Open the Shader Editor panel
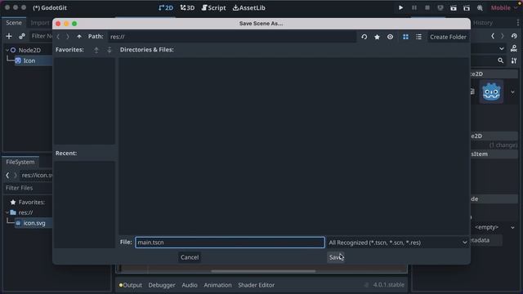The width and height of the screenshot is (523, 294). pyautogui.click(x=256, y=285)
